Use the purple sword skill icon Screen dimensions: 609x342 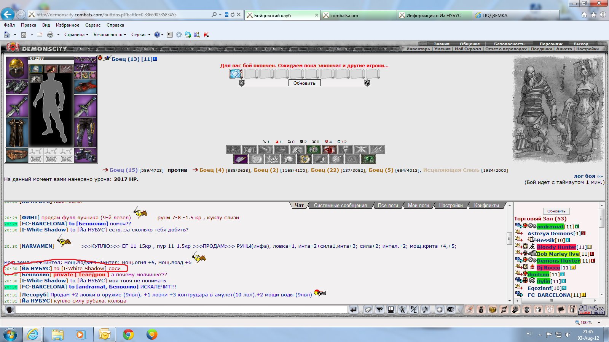click(x=241, y=159)
